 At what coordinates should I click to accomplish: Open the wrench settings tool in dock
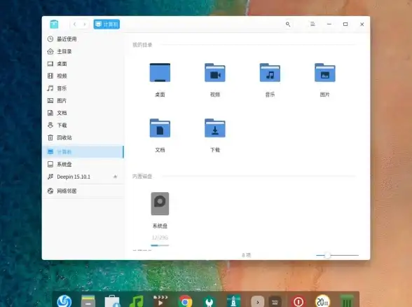pos(209,301)
